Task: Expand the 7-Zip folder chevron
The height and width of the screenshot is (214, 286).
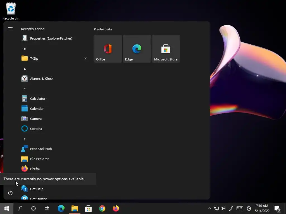Action: tap(85, 58)
